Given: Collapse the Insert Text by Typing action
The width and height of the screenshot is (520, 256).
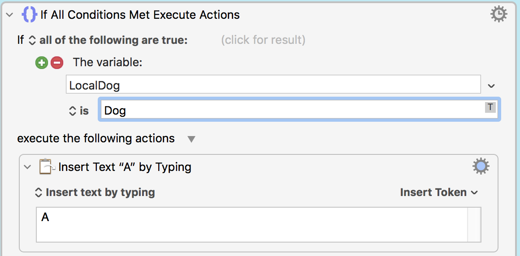Looking at the screenshot, I should 27,167.
